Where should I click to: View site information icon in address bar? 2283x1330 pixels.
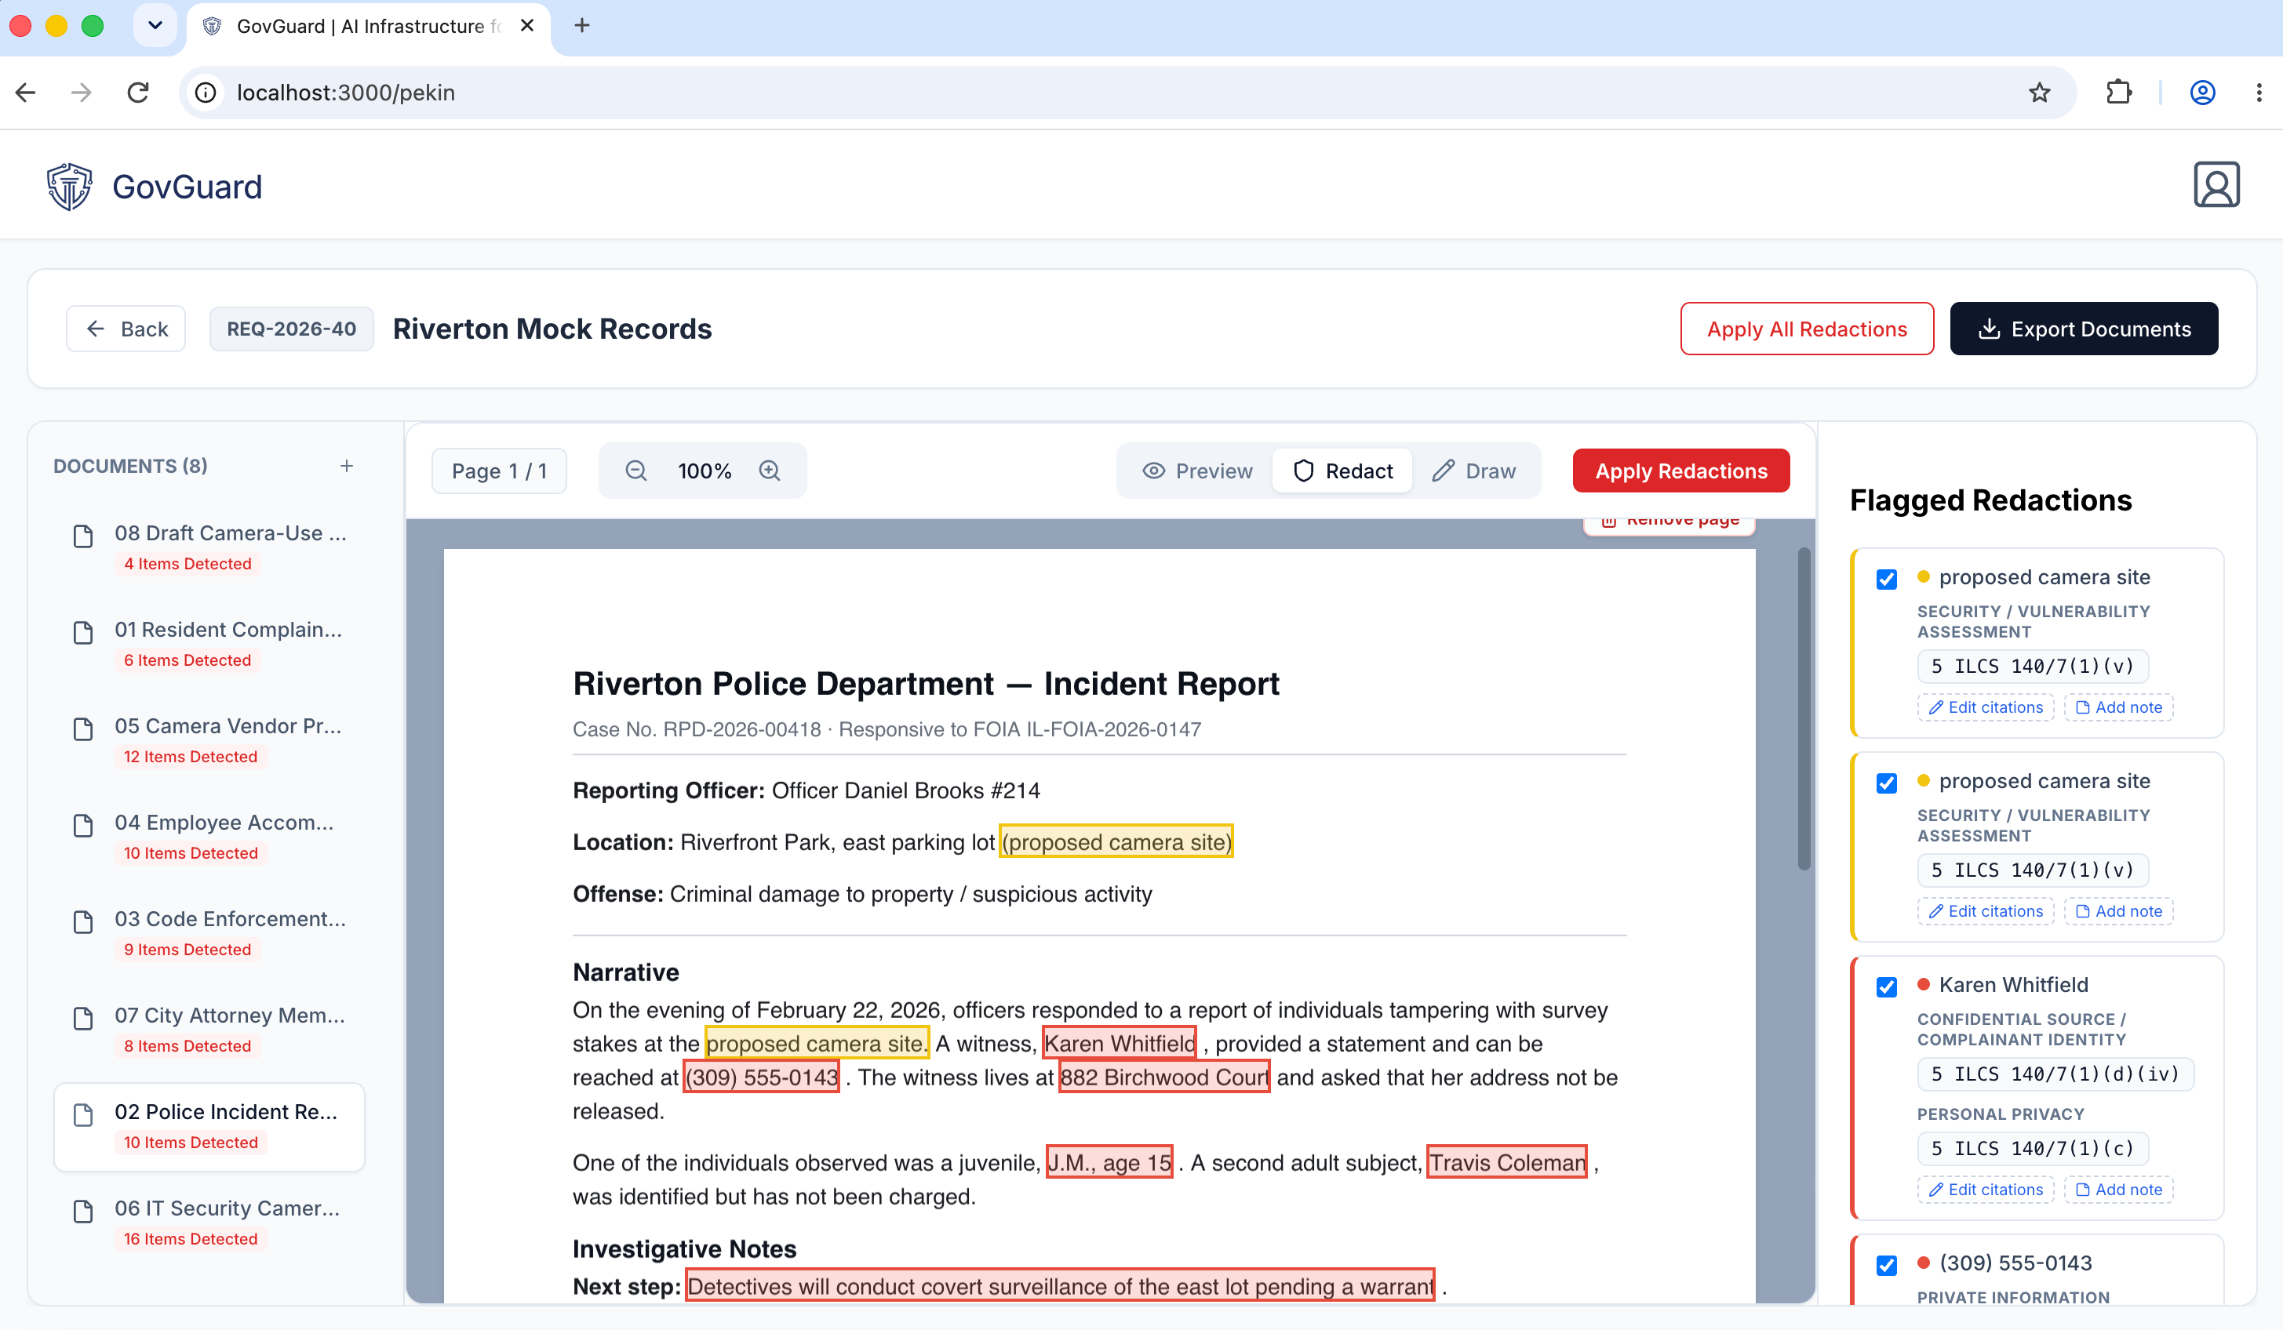coord(206,93)
